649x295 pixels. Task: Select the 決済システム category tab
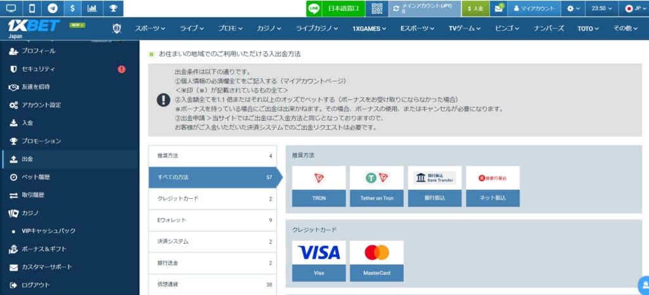[x=212, y=242]
